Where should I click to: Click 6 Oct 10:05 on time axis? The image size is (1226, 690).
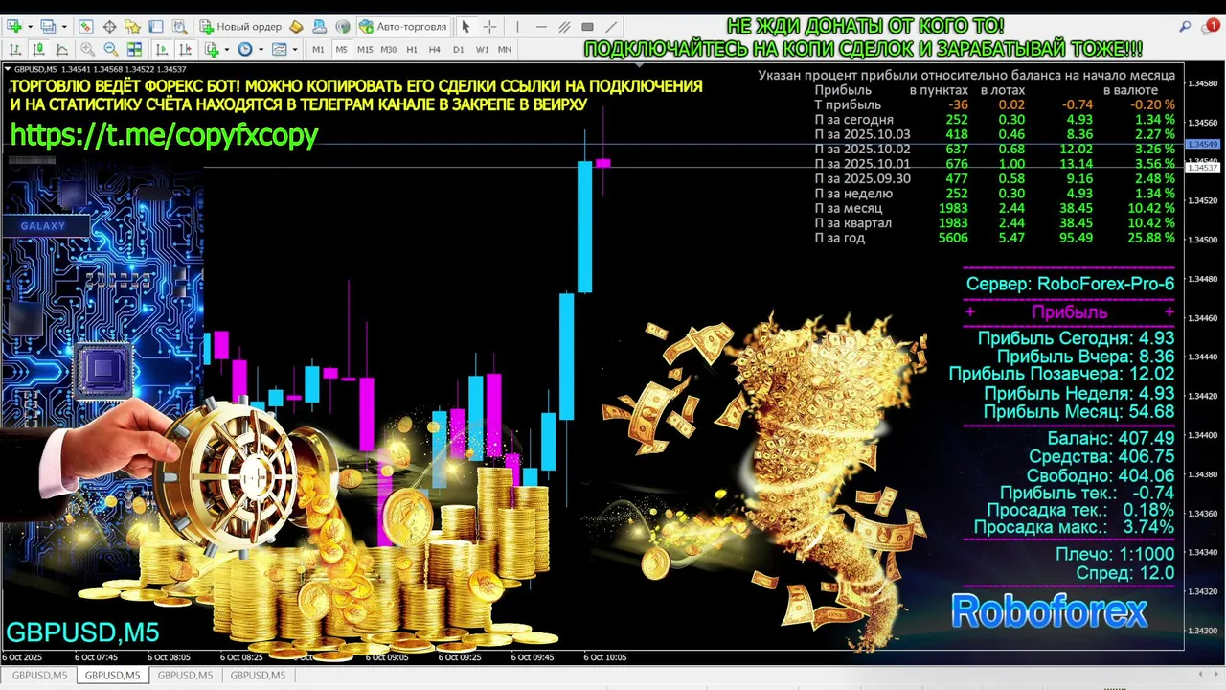(x=605, y=657)
